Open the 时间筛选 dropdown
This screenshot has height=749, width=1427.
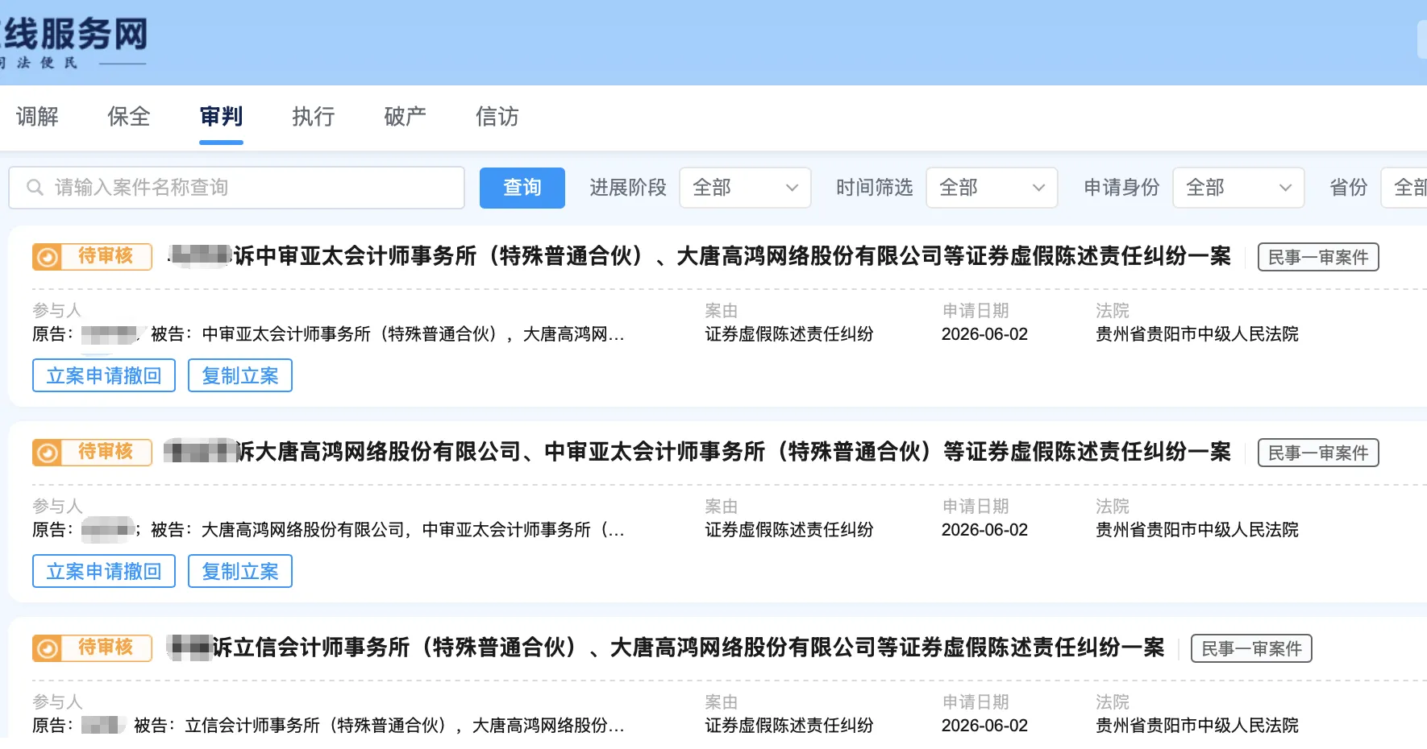point(992,188)
